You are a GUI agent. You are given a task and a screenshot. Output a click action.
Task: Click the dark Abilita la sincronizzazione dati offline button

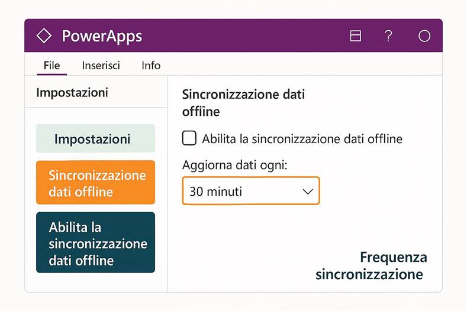coord(96,242)
